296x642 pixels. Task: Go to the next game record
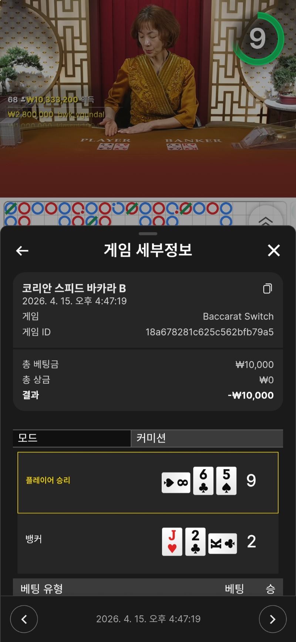(x=273, y=619)
